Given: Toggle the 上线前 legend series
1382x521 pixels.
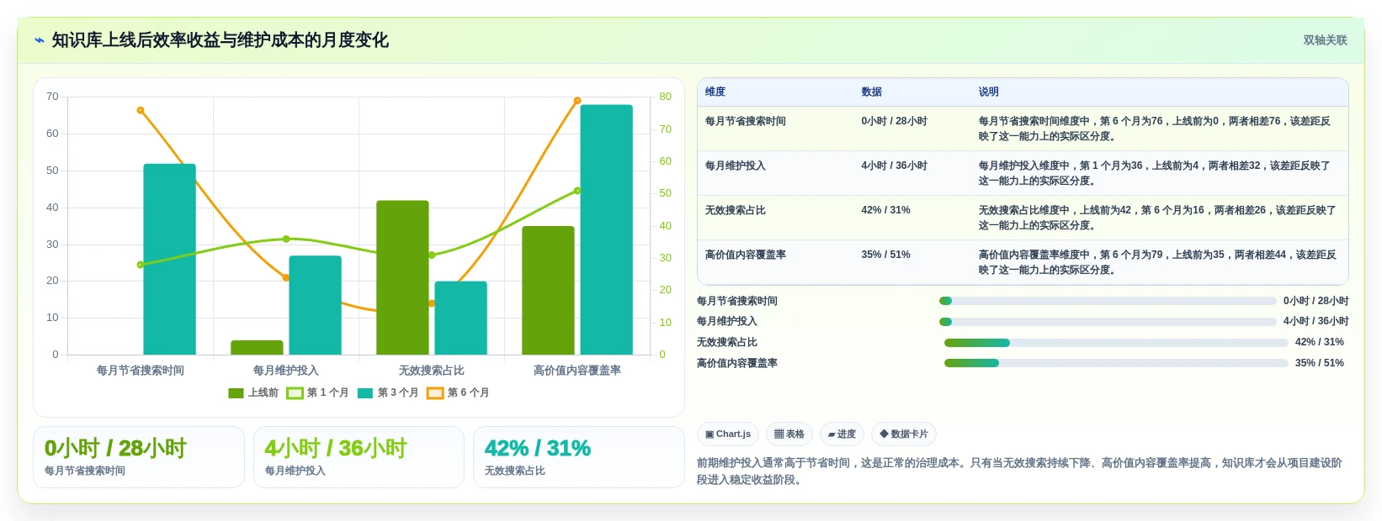Looking at the screenshot, I should (253, 392).
